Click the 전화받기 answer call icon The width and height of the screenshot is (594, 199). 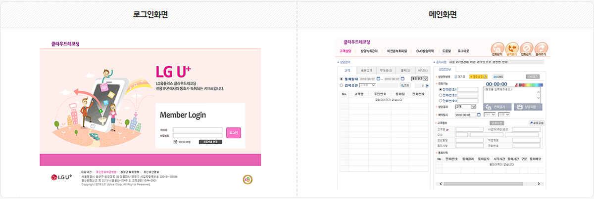(498, 47)
